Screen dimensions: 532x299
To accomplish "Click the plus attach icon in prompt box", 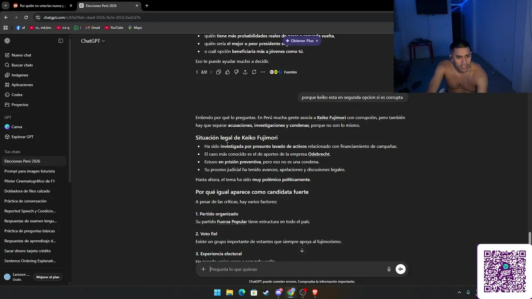I will point(203,269).
